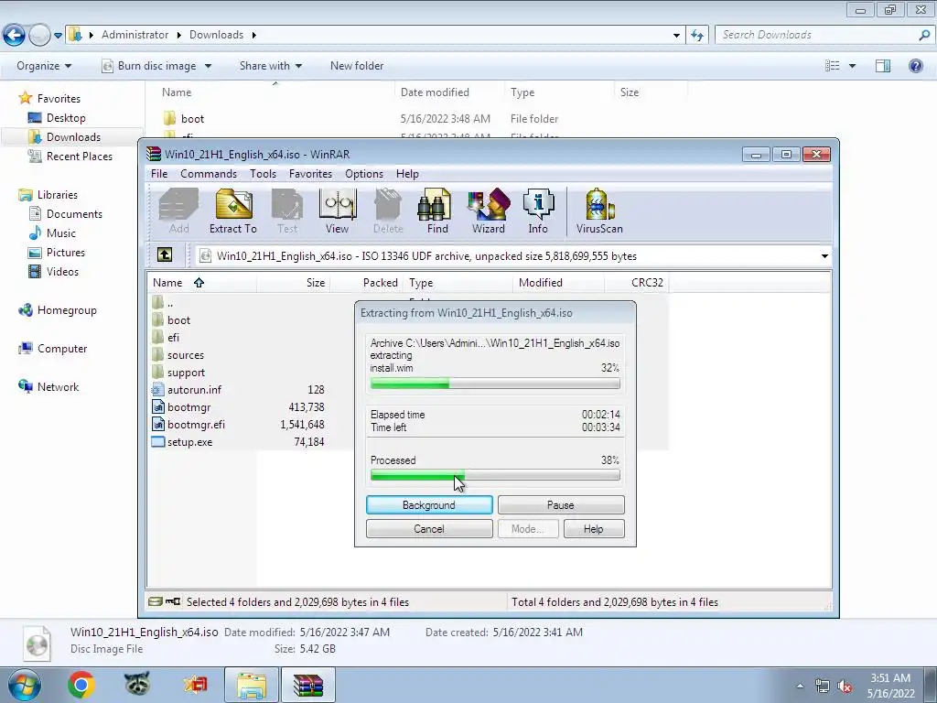The height and width of the screenshot is (703, 937).
Task: Open the Burn disc image dropdown arrow
Action: (x=208, y=66)
